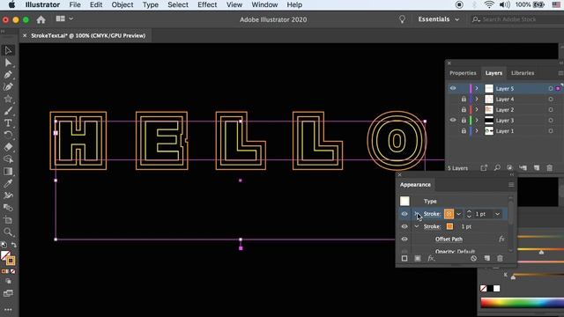564x317 pixels.
Task: Toggle Offset Path effect visibility
Action: 404,239
